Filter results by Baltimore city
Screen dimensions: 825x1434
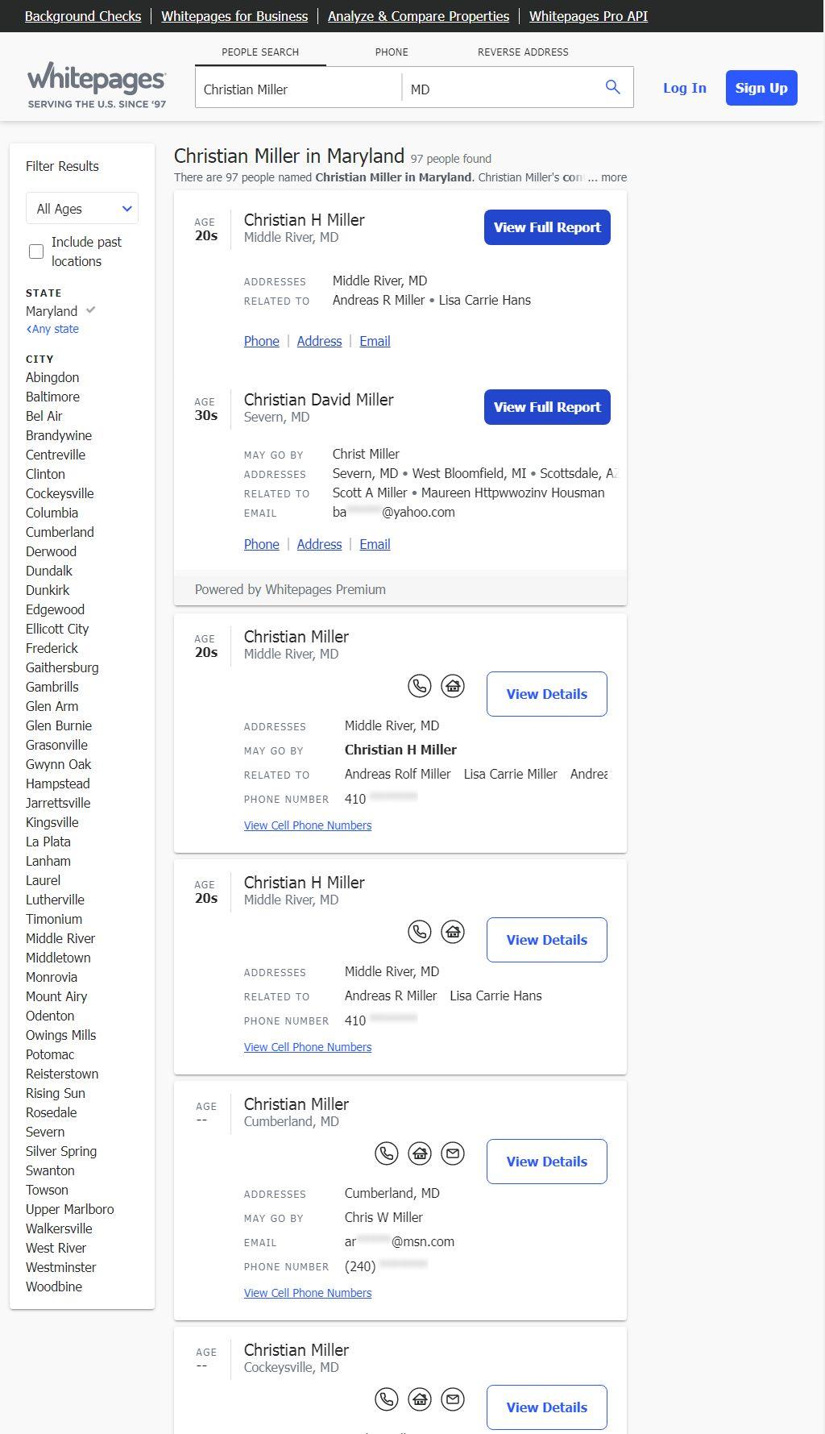pyautogui.click(x=52, y=397)
